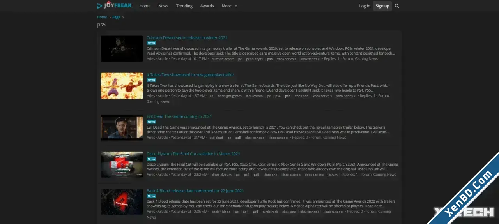
Task: Go to the Home nav item
Action: pyautogui.click(x=145, y=6)
